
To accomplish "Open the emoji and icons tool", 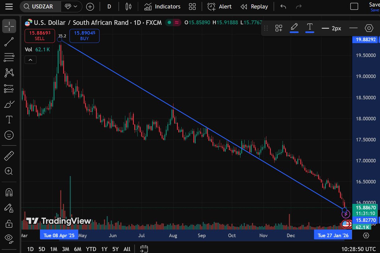I will (x=9, y=135).
